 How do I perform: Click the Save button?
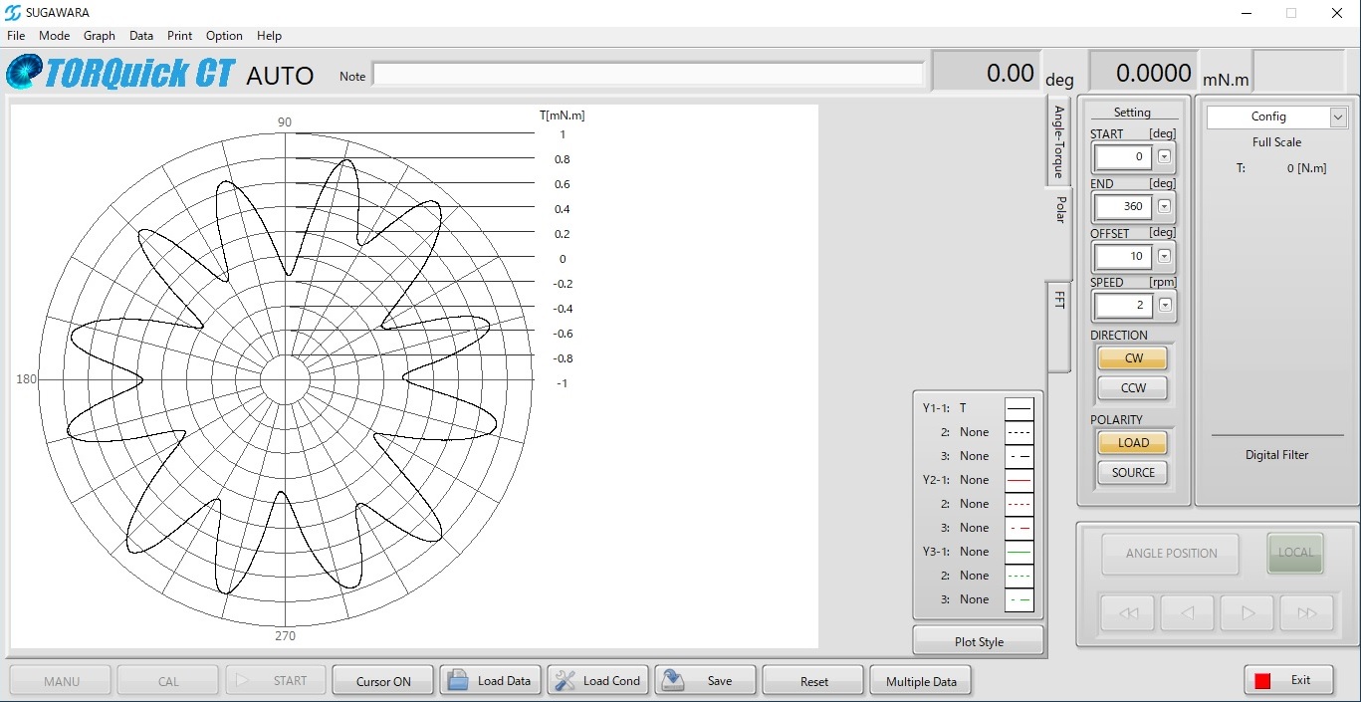pyautogui.click(x=706, y=681)
